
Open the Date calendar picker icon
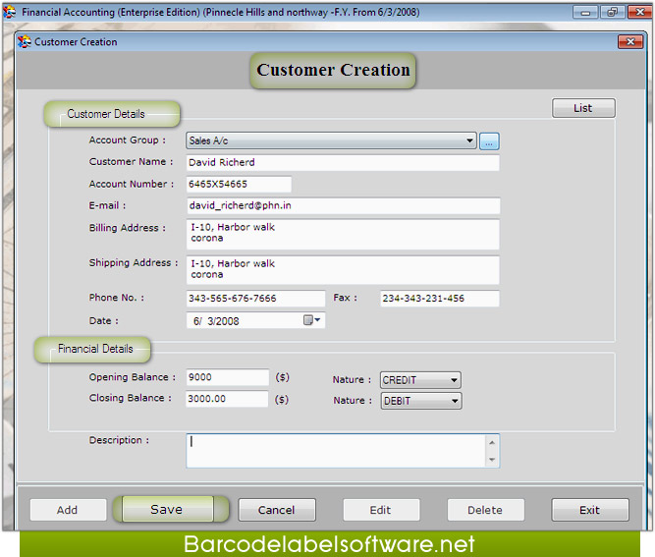[x=311, y=320]
